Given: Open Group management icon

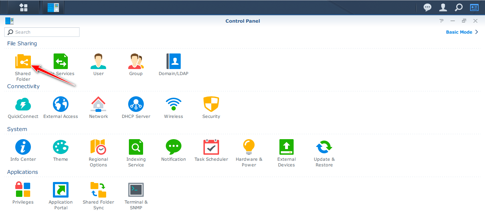Looking at the screenshot, I should pos(136,62).
